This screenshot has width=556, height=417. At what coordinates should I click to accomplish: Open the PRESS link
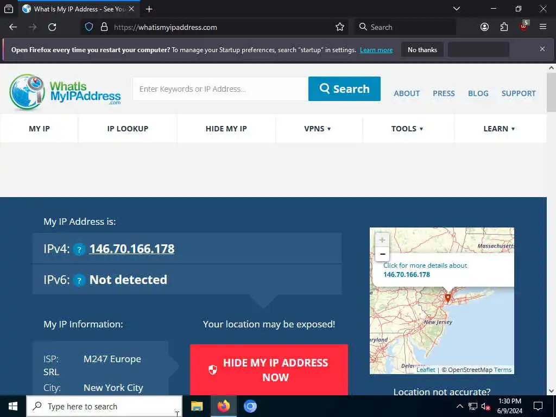click(x=444, y=93)
